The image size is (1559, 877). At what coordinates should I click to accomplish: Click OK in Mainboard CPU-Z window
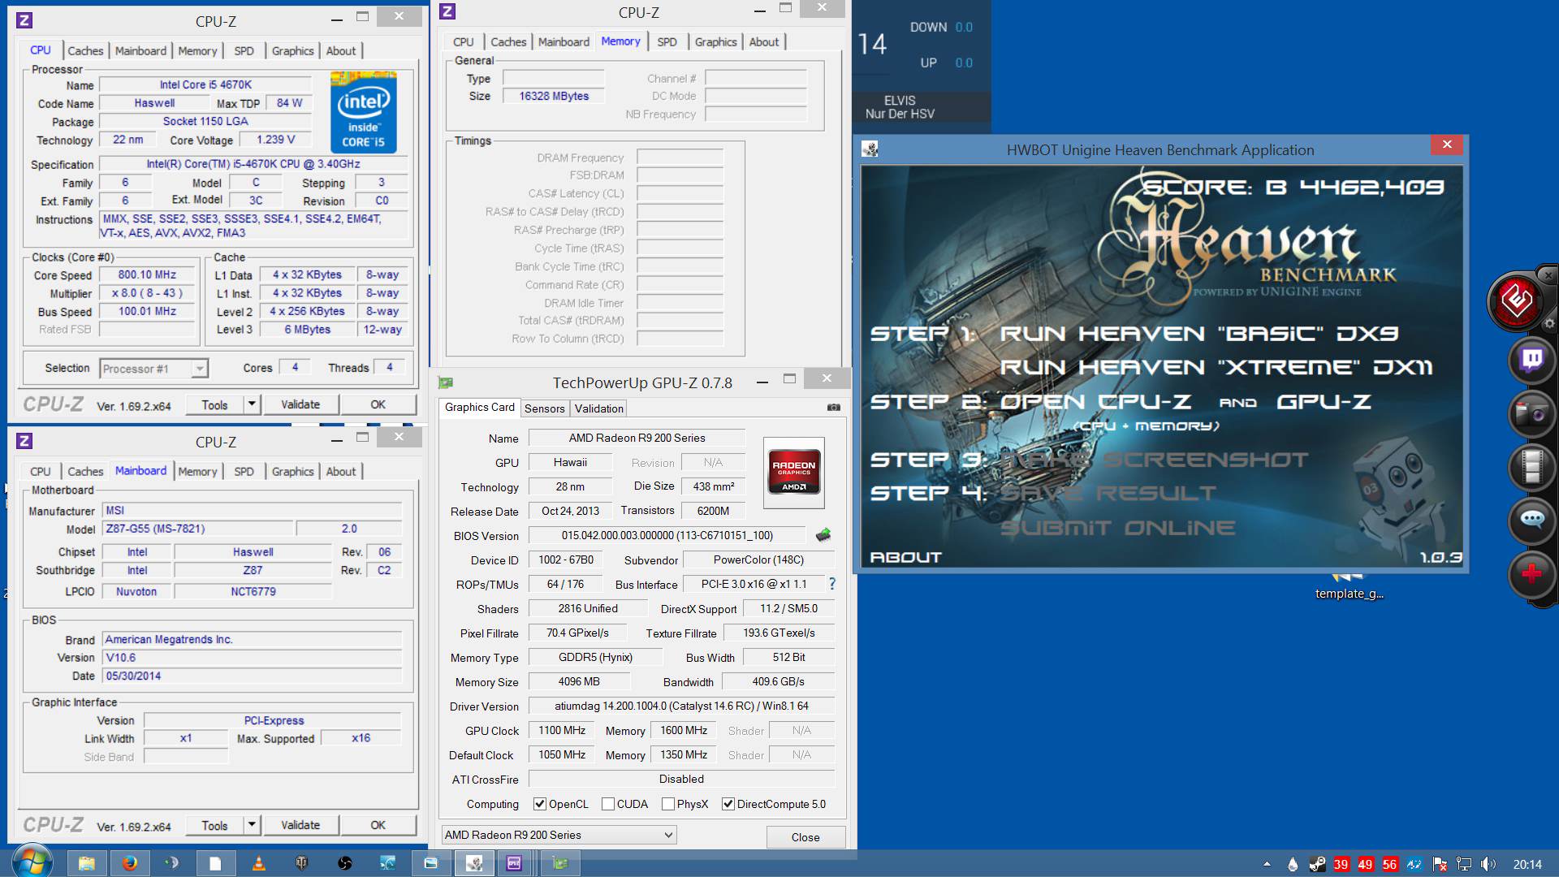point(378,825)
